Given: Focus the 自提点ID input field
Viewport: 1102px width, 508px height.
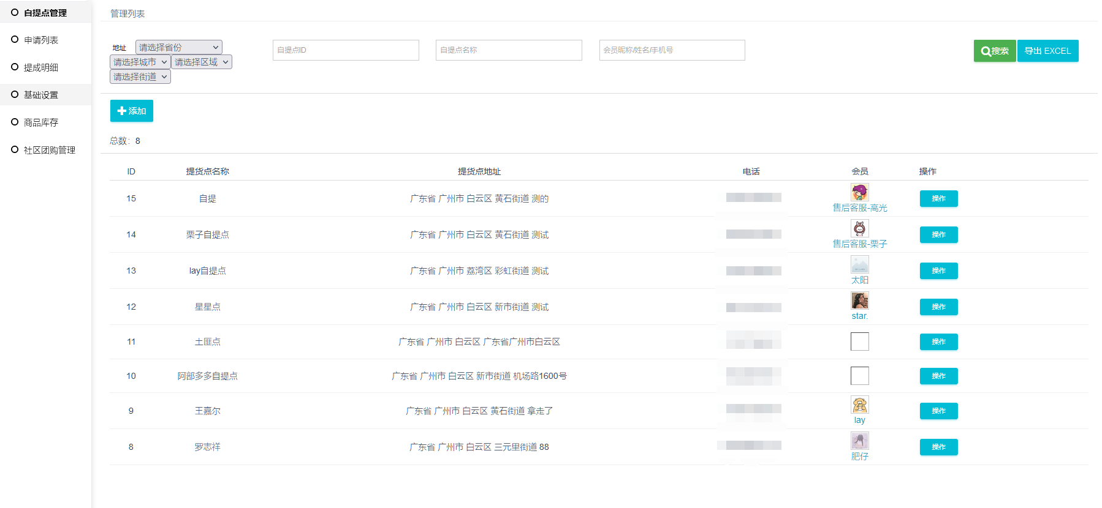Looking at the screenshot, I should click(346, 50).
